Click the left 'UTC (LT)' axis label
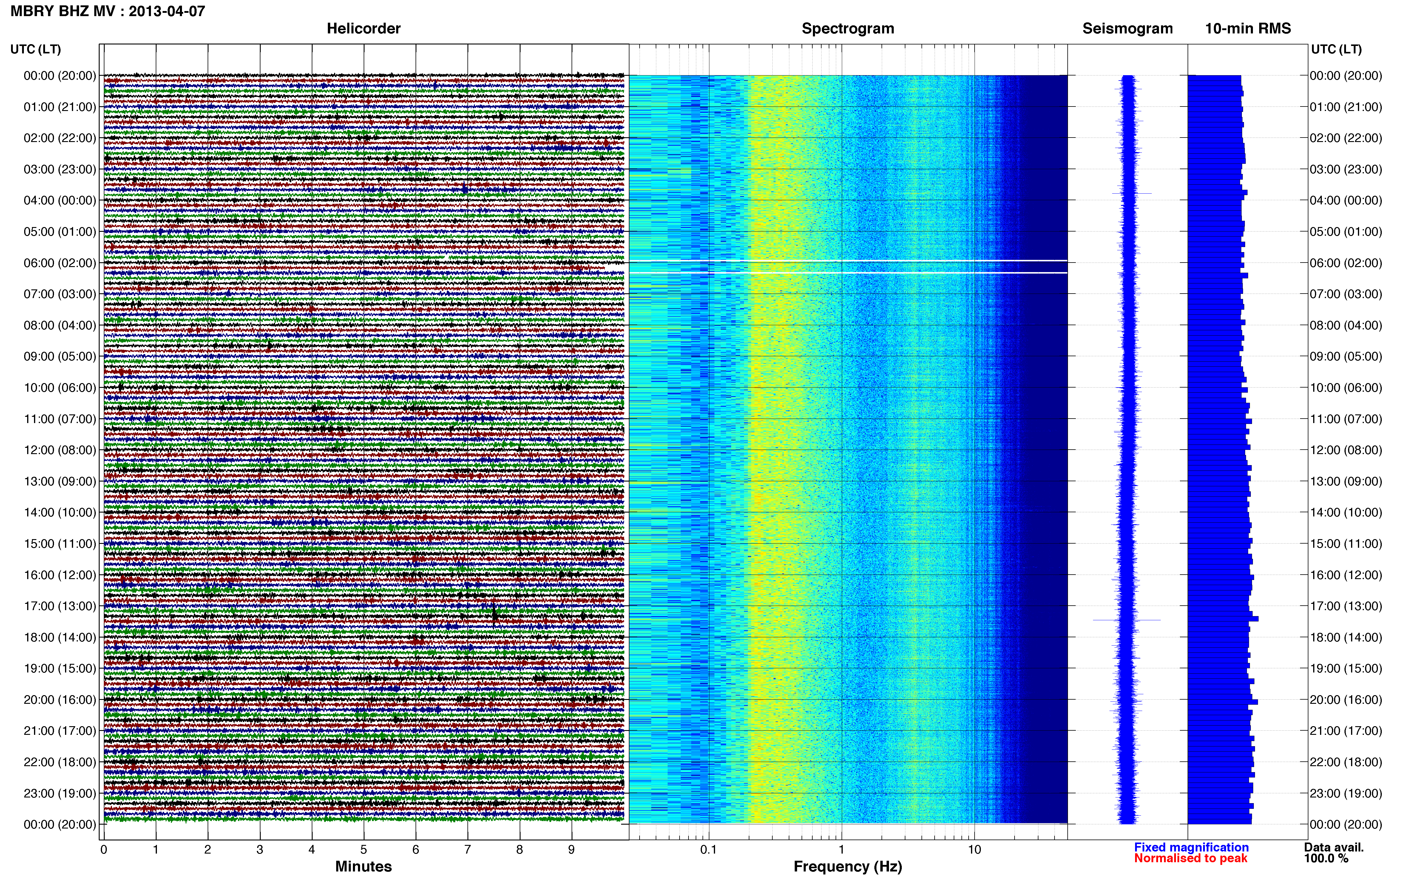This screenshot has width=1414, height=884. (36, 49)
